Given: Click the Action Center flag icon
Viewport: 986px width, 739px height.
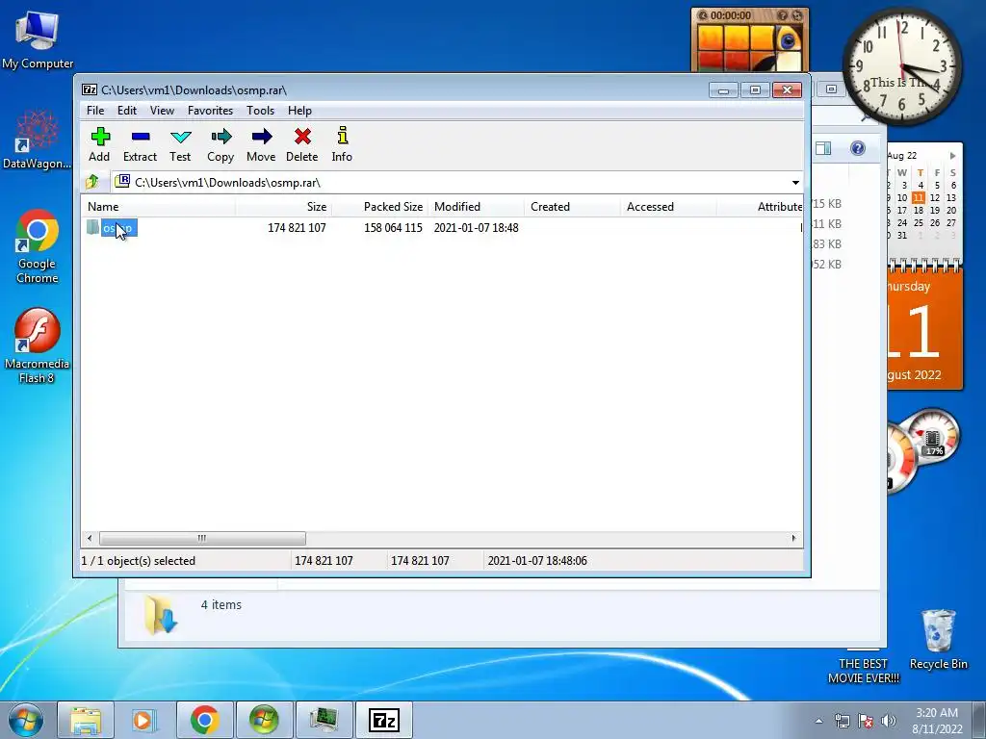Looking at the screenshot, I should (866, 721).
